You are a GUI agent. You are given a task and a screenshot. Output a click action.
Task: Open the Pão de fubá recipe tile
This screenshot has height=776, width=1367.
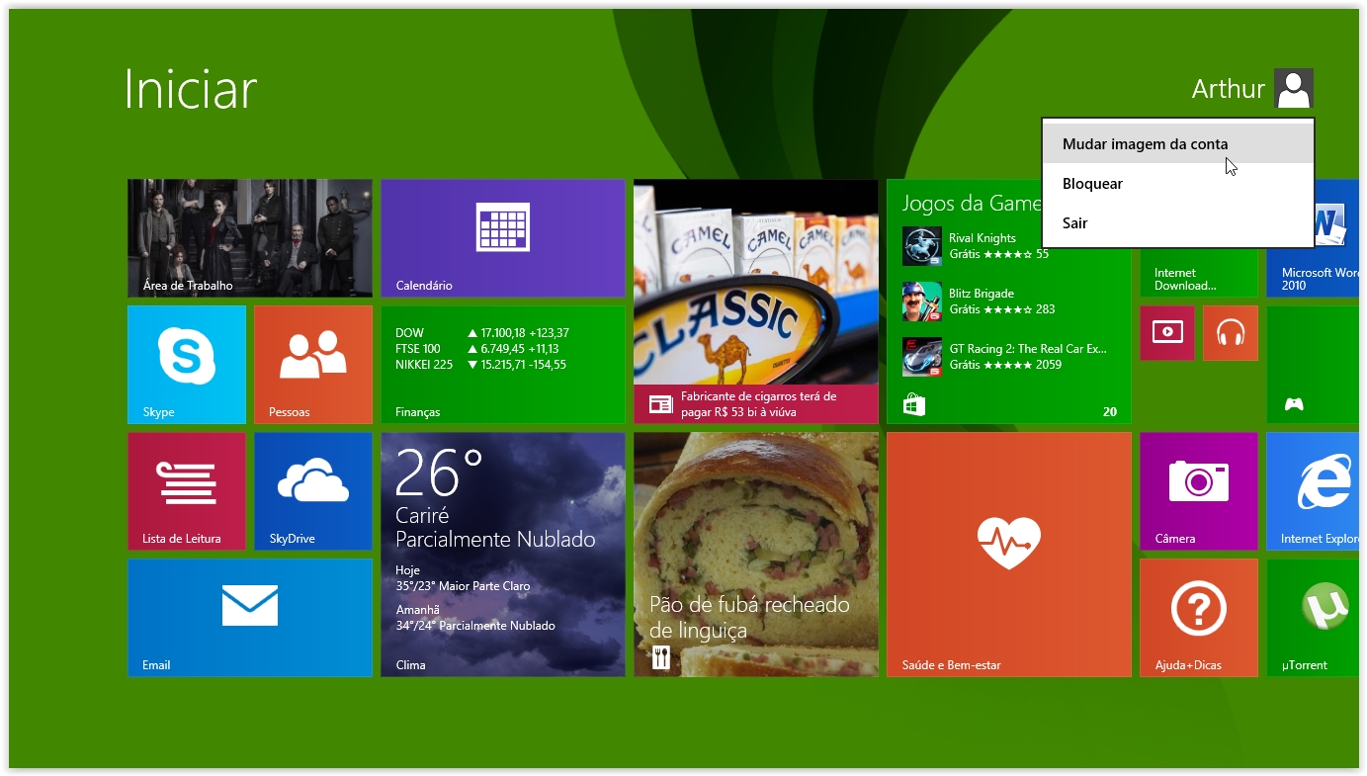coord(756,555)
